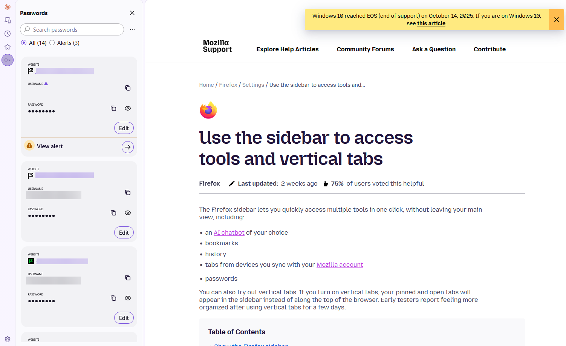
Task: Edit the second password entry
Action: click(x=124, y=232)
